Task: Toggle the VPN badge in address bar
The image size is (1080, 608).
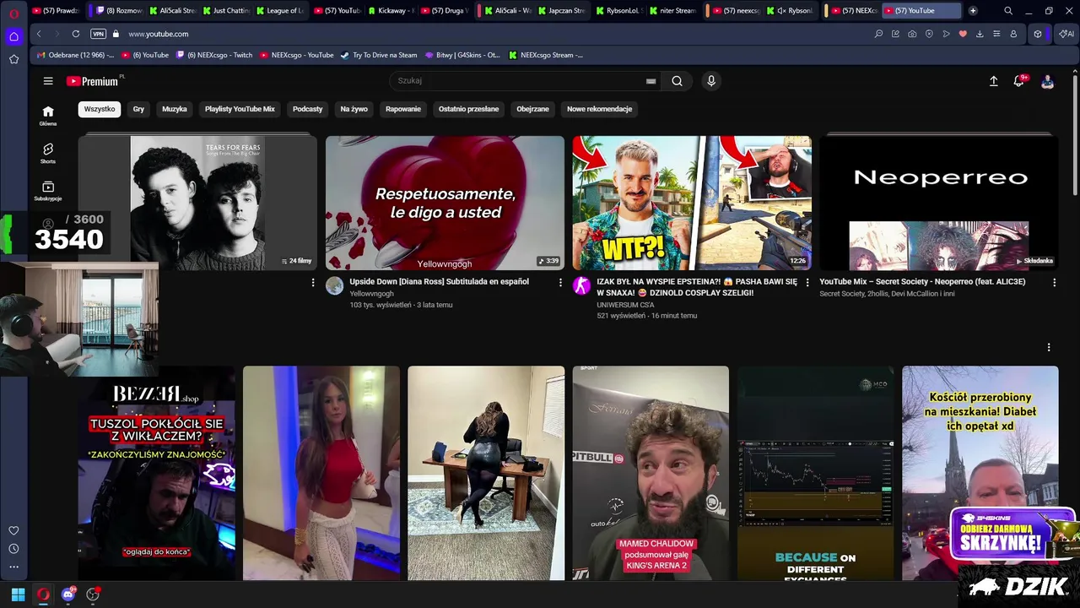Action: point(98,34)
